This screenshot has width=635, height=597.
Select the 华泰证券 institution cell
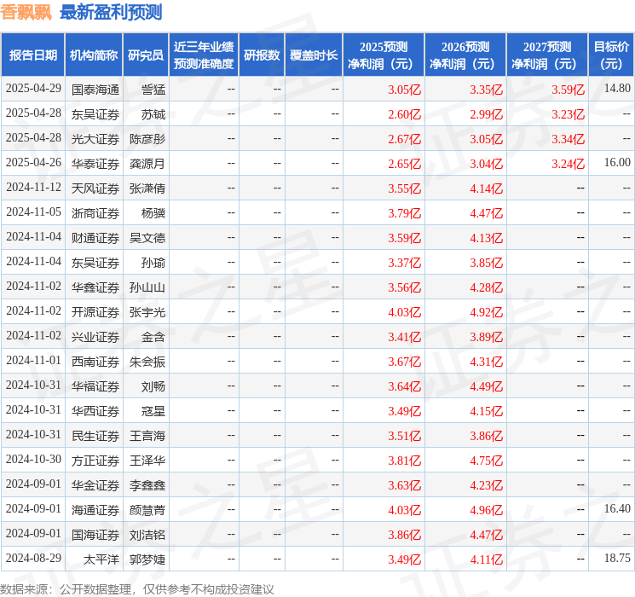[x=95, y=164]
